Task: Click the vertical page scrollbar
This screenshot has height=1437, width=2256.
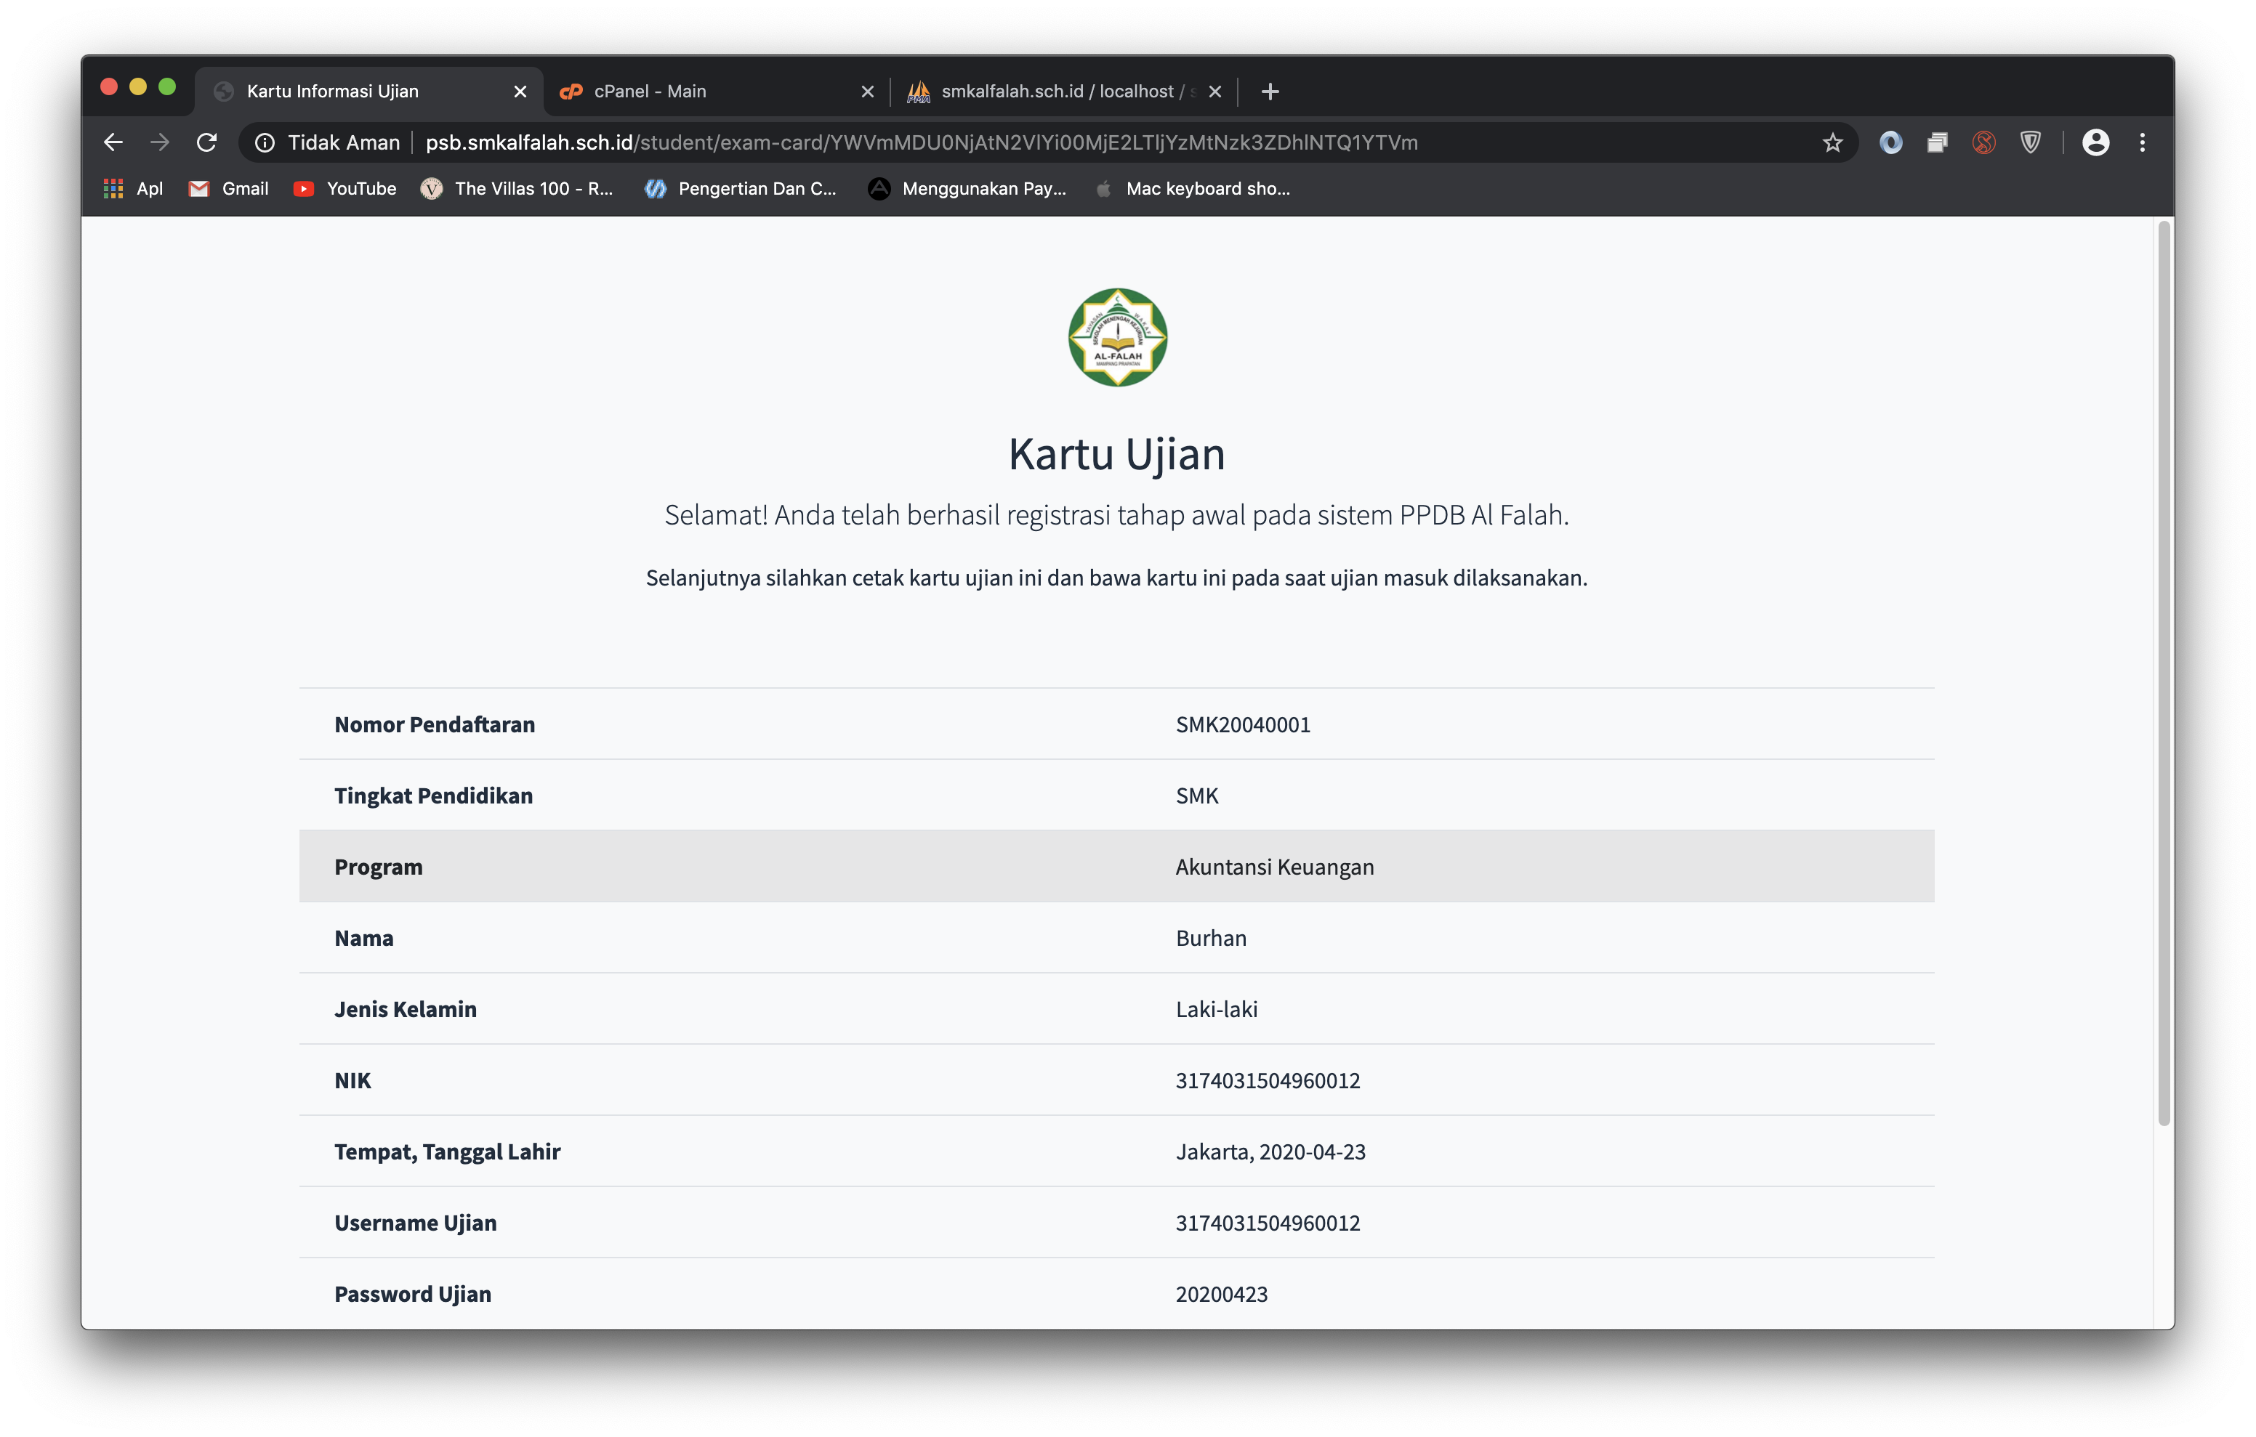Action: pyautogui.click(x=2163, y=674)
